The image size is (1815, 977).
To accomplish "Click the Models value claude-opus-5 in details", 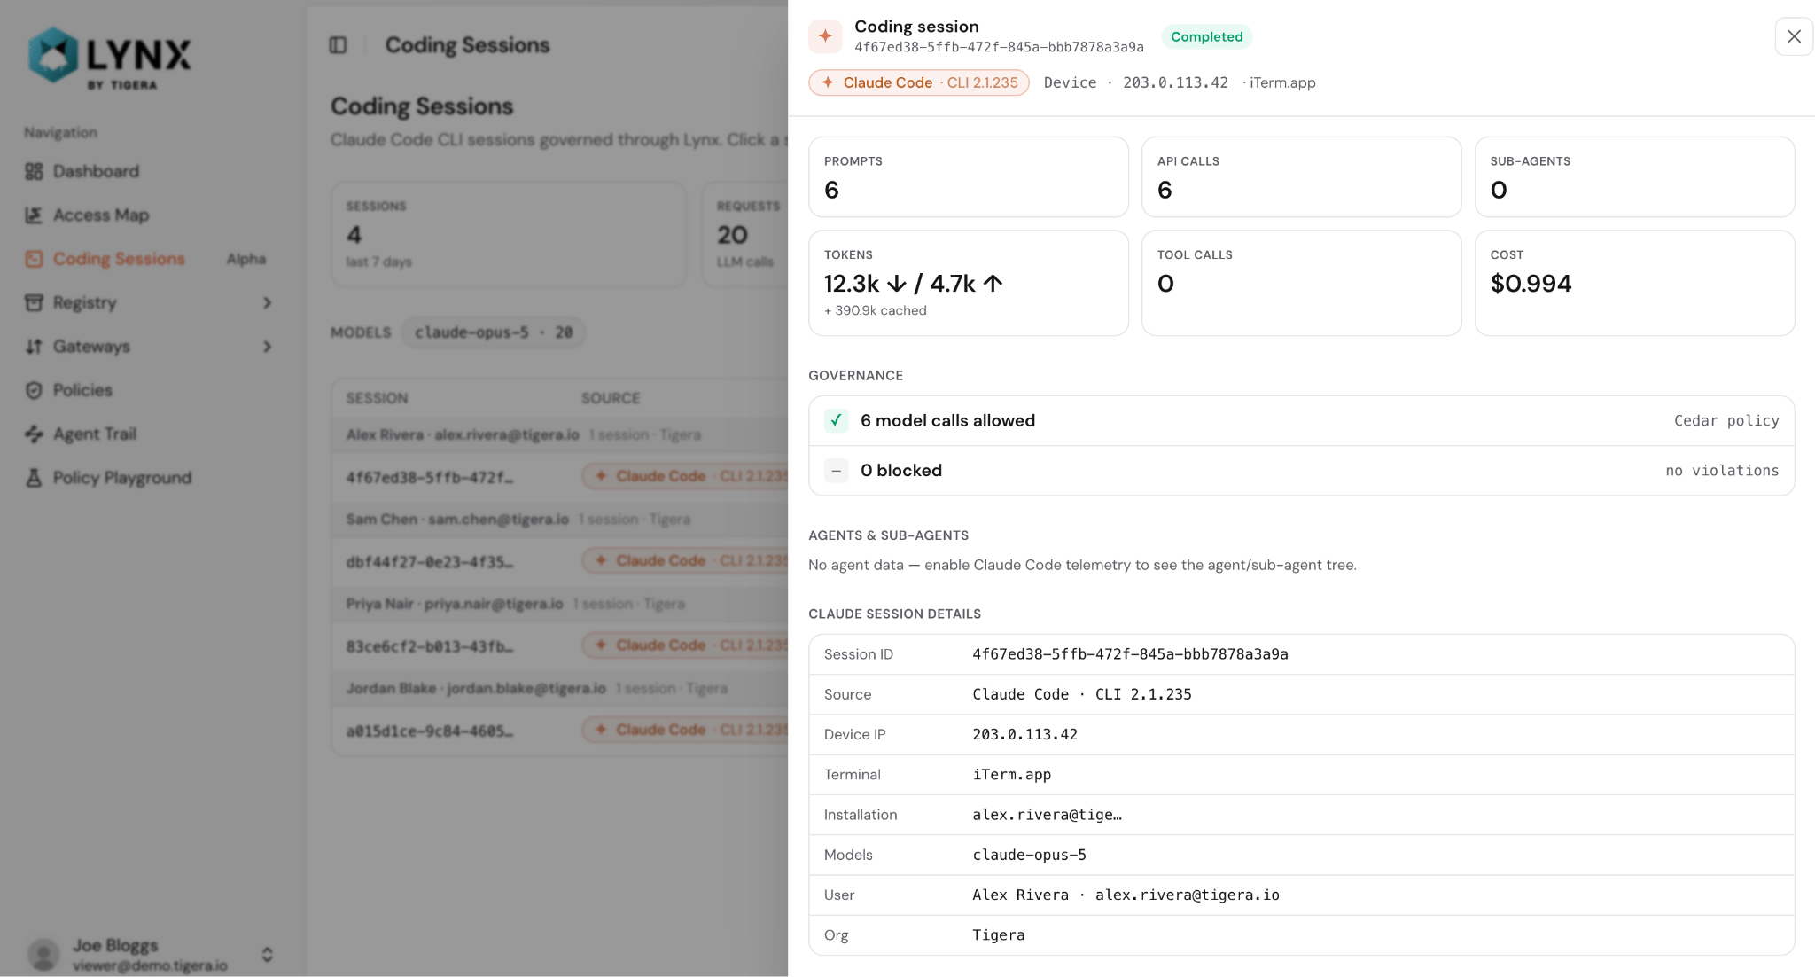I will (1029, 855).
